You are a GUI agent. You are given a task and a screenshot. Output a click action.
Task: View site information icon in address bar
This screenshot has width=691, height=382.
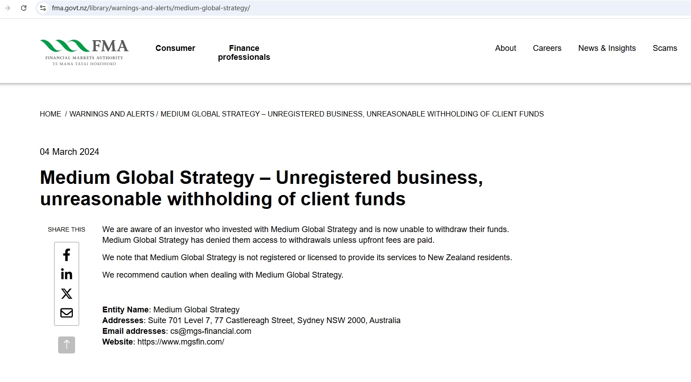point(43,8)
